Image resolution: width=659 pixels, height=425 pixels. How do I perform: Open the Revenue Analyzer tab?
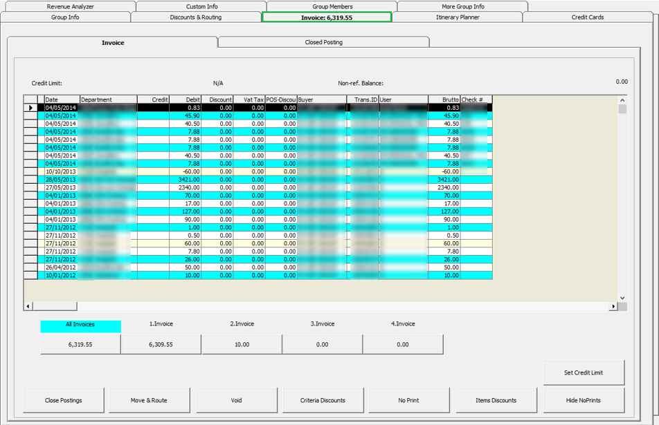70,6
